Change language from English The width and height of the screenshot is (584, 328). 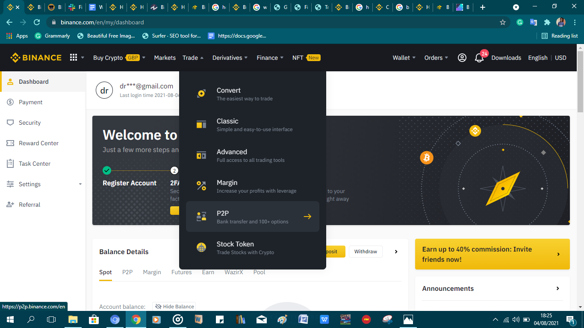(x=538, y=58)
